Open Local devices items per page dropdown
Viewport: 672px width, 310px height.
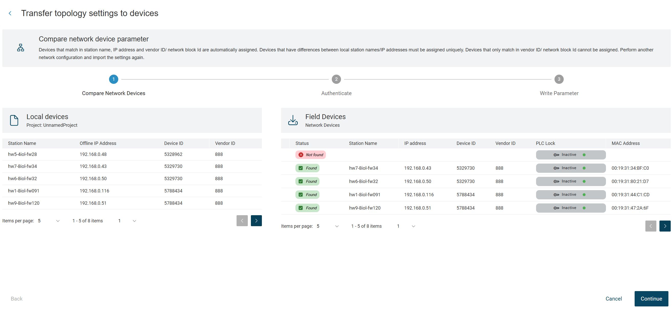click(x=49, y=221)
